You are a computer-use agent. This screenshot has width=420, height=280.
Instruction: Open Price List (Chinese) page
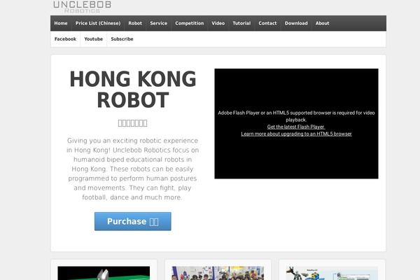(98, 23)
